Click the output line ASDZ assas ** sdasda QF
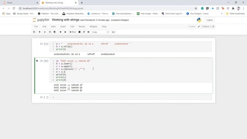Screen dimensions: 247x139 68,90
